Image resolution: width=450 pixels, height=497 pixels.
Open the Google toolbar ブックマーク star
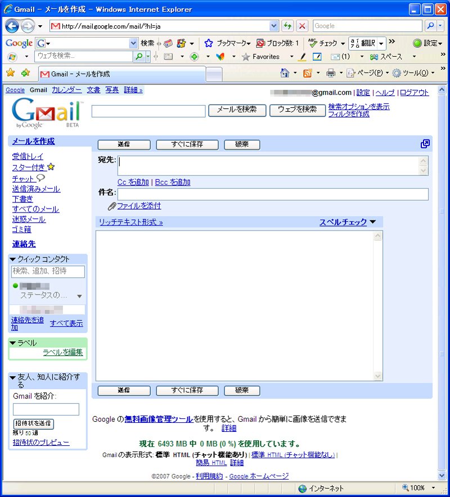(208, 43)
